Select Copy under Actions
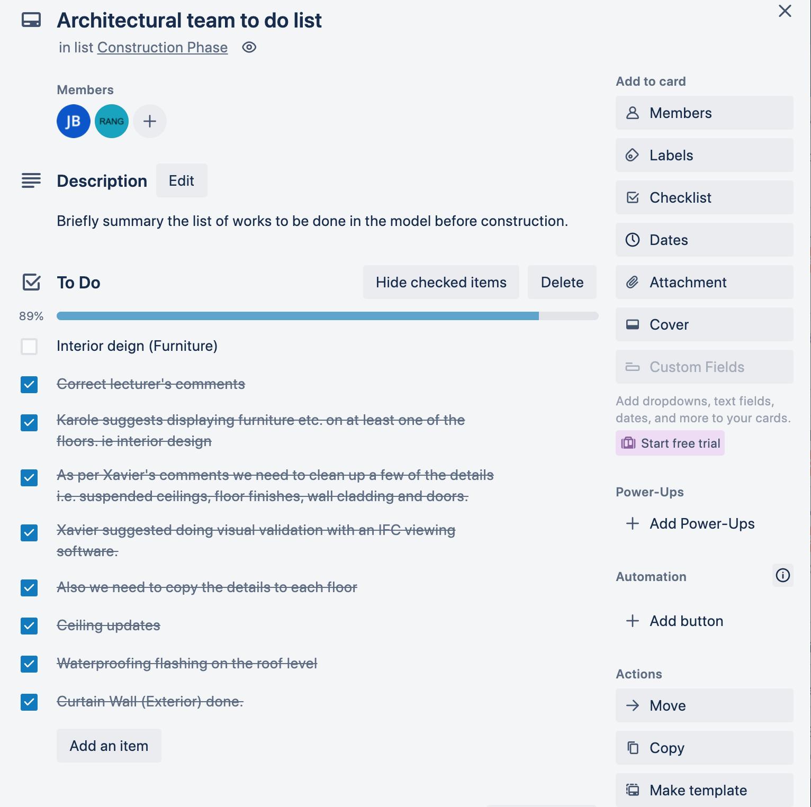Image resolution: width=811 pixels, height=807 pixels. pos(704,748)
